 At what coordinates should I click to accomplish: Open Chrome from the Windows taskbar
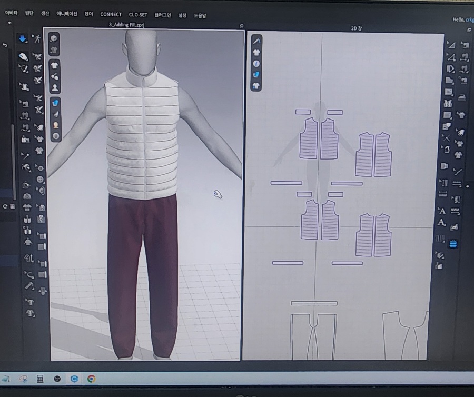pyautogui.click(x=91, y=379)
